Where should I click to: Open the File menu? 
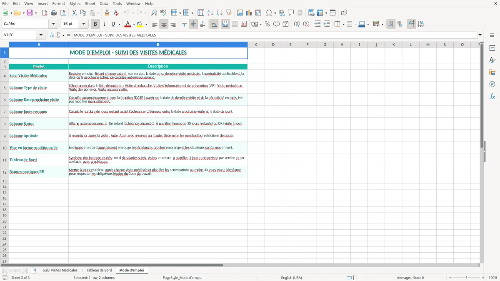[x=5, y=3]
